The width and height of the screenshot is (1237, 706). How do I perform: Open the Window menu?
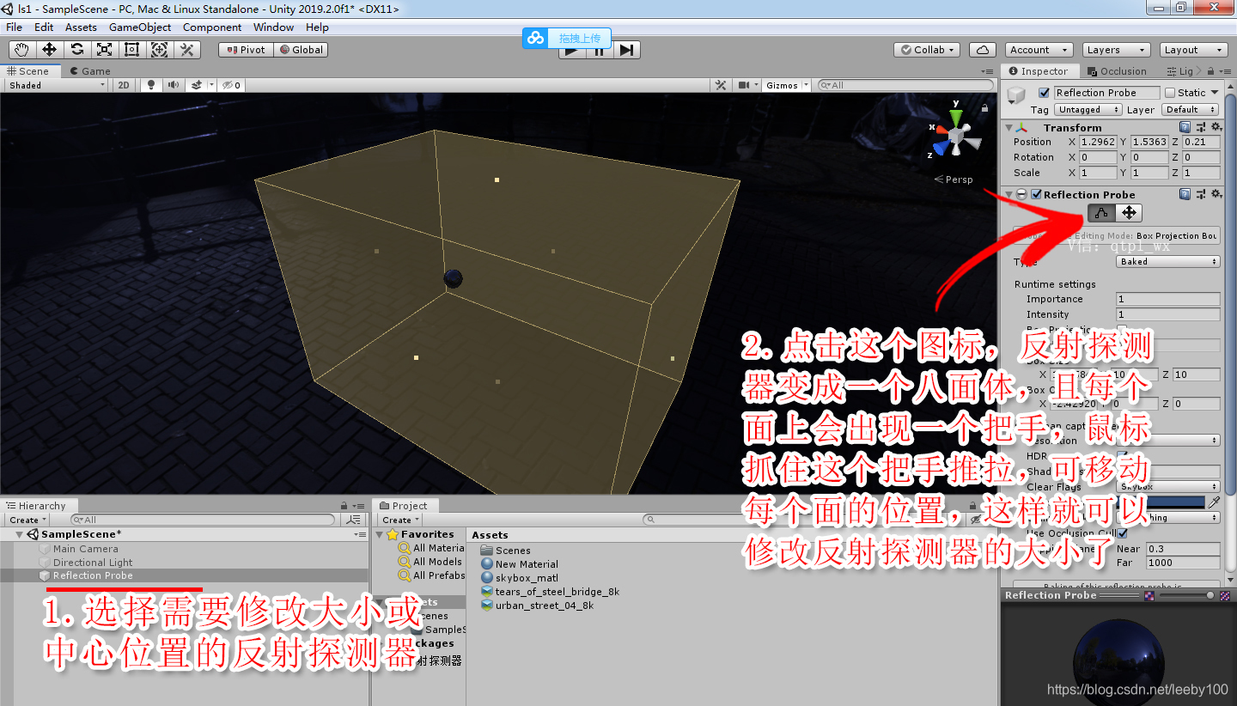point(273,27)
